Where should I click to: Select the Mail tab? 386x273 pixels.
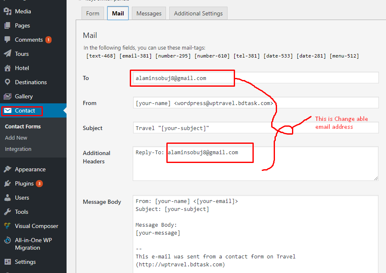pos(118,13)
